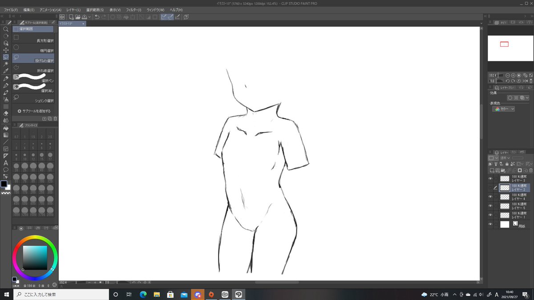The width and height of the screenshot is (534, 300).
Task: Select the Ruler tool
Action: [x=6, y=156]
